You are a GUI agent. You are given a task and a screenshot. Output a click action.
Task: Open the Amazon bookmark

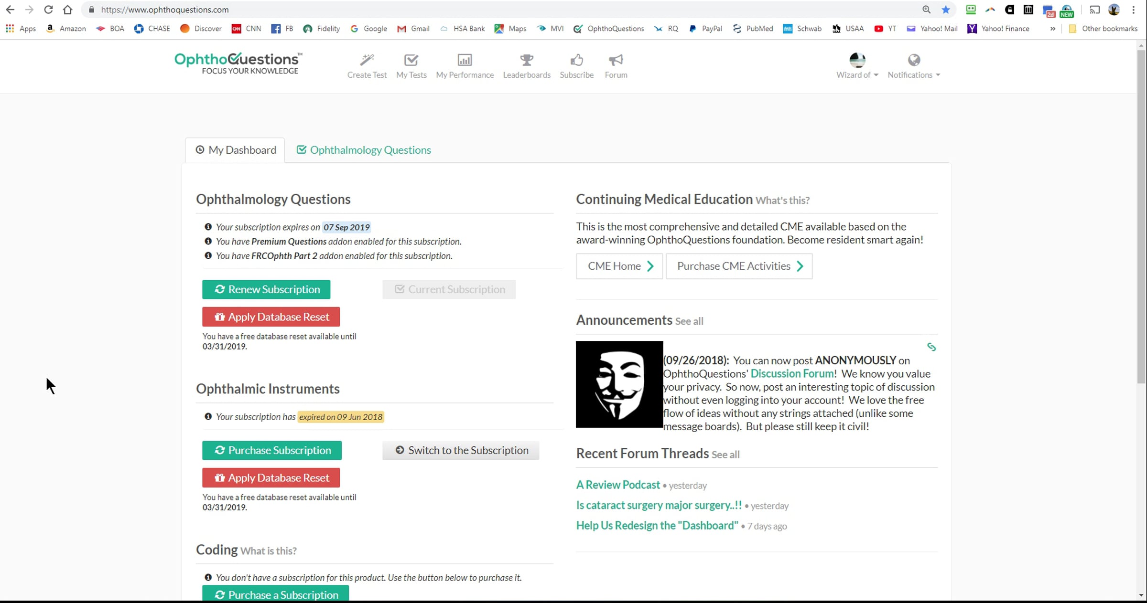66,29
